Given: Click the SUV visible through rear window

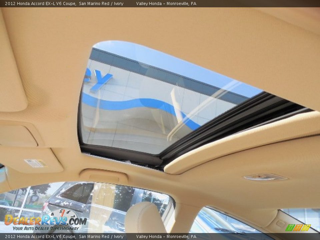Looking at the screenshot, I should [x=67, y=200].
